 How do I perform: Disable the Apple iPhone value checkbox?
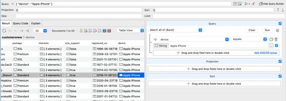[276, 46]
